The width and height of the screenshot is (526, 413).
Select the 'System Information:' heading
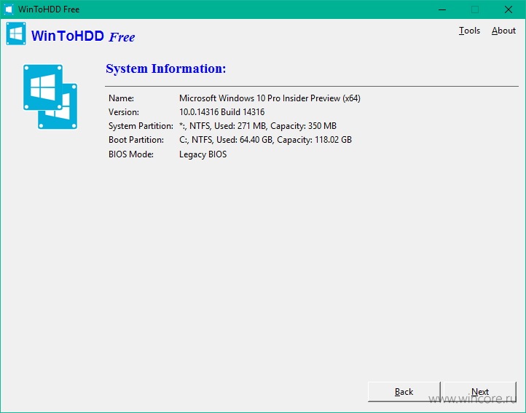click(x=166, y=68)
